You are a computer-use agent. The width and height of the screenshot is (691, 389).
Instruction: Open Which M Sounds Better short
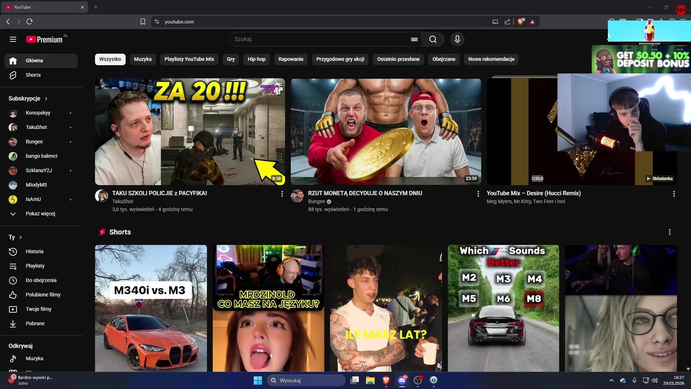tap(503, 308)
